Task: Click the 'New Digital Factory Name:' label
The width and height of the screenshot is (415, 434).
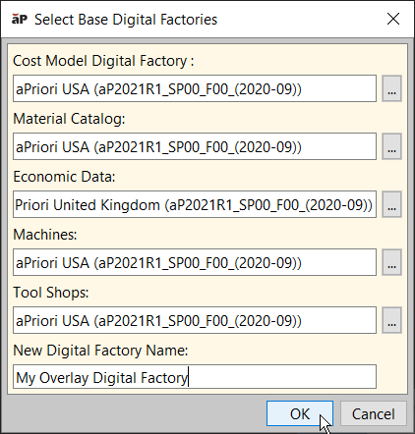Action: pos(100,351)
